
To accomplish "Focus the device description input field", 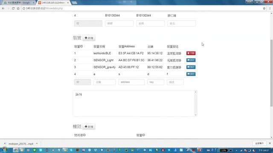I will pos(175,82).
